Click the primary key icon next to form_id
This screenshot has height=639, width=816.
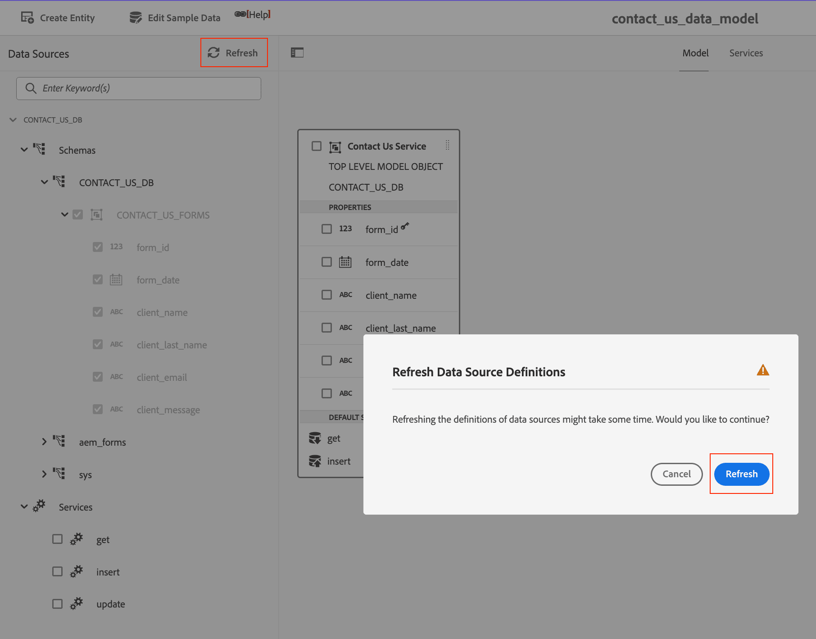(x=405, y=226)
